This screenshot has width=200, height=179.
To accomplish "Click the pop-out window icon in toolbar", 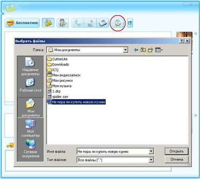I will point(130,23).
